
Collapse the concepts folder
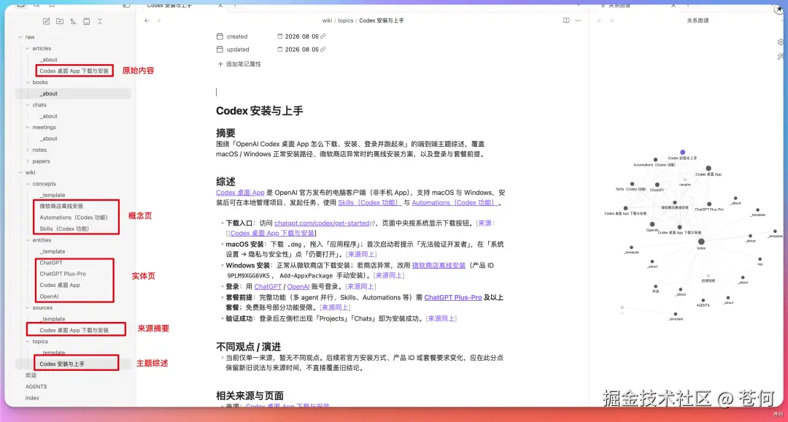point(28,183)
